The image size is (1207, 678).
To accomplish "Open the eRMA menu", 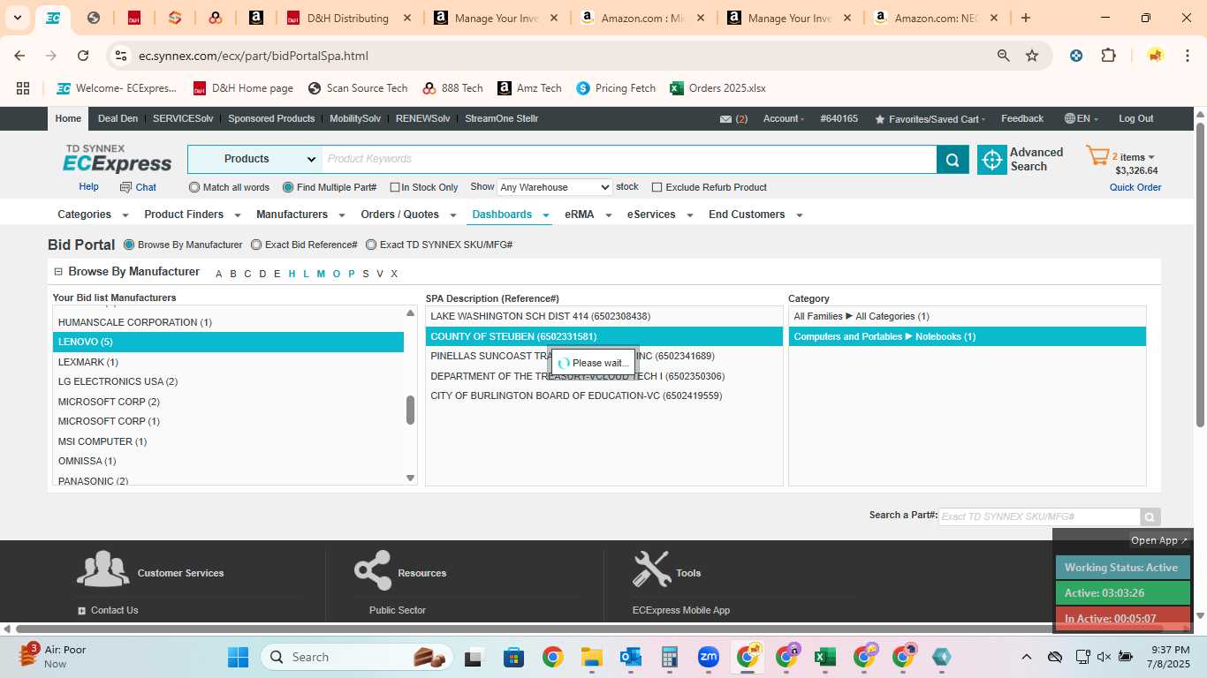I will coord(588,215).
